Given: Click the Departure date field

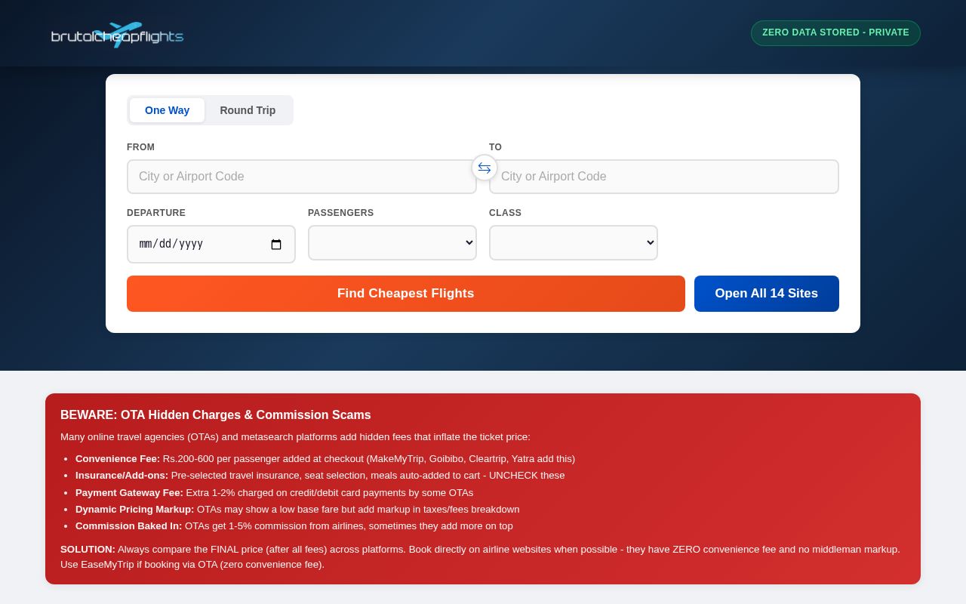Looking at the screenshot, I should pyautogui.click(x=211, y=244).
